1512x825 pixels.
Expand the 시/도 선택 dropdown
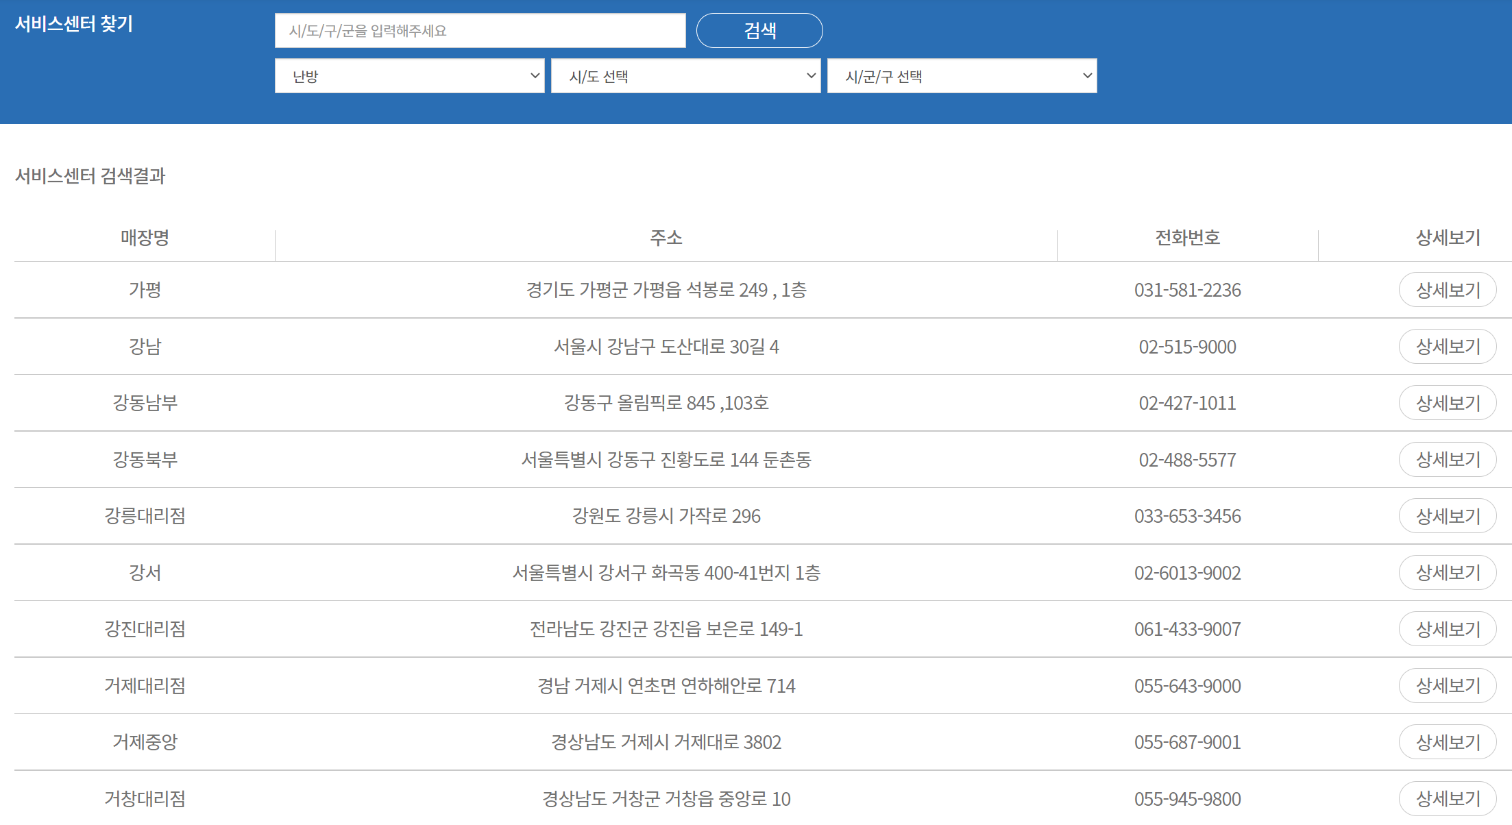[x=685, y=76]
